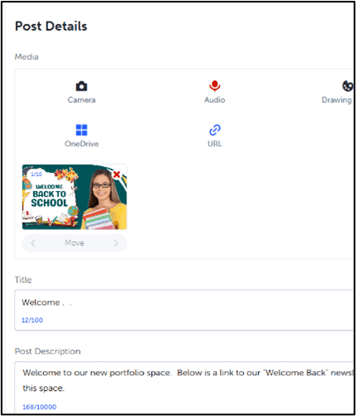Image resolution: width=356 pixels, height=416 pixels.
Task: Click the OneDrive text label
Action: pyautogui.click(x=81, y=144)
